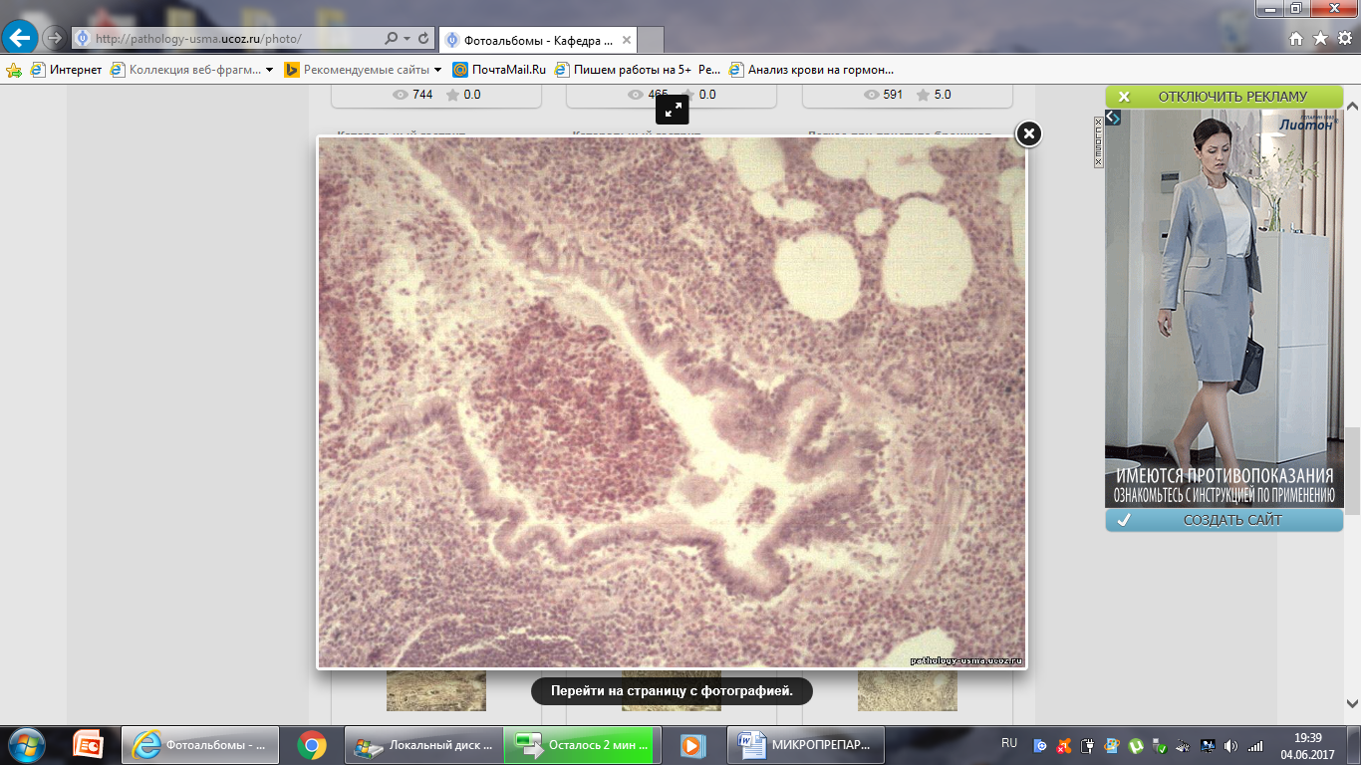Click the 5.0 star rating icon
Screen dimensions: 1361x765
pos(923,95)
